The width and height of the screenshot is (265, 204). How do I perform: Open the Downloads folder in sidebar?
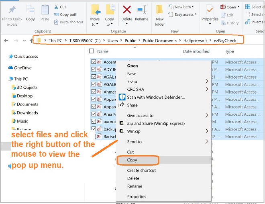(27, 113)
